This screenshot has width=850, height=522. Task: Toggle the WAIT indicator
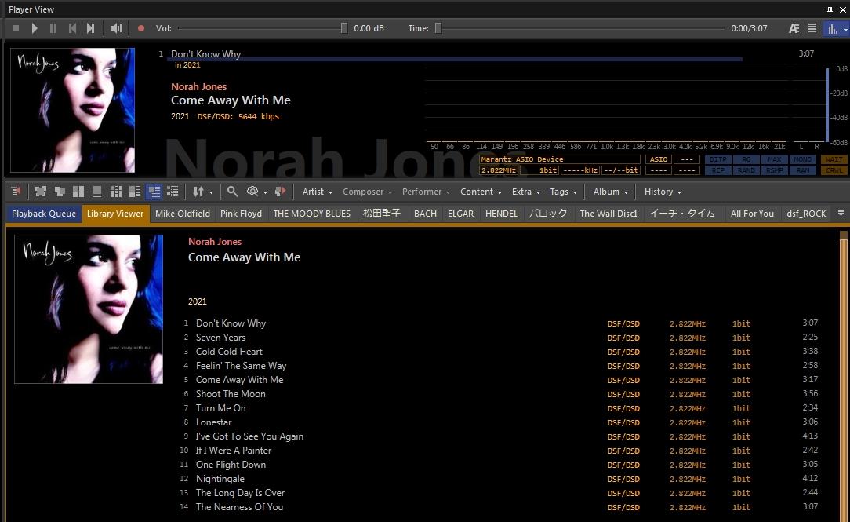click(x=834, y=159)
